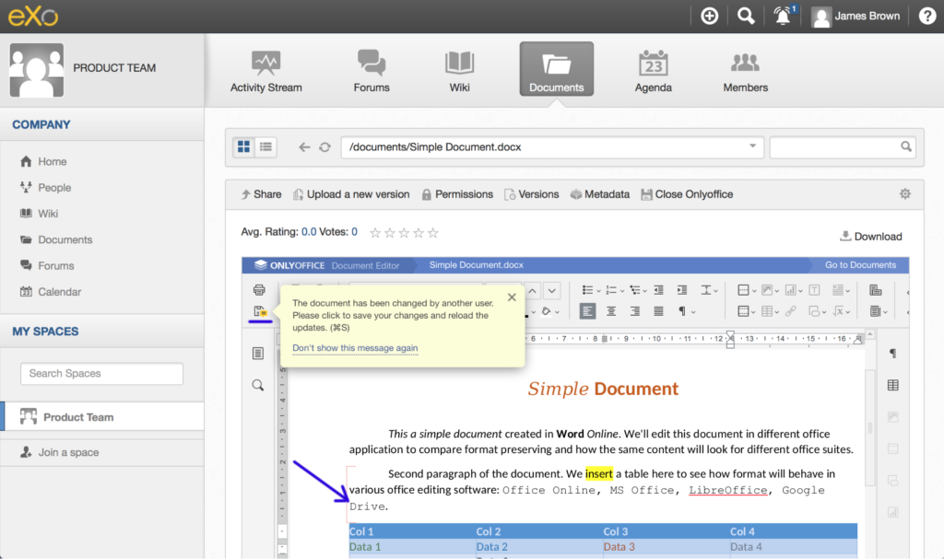Insert equation with root-x icon
The width and height of the screenshot is (944, 559).
click(x=838, y=311)
